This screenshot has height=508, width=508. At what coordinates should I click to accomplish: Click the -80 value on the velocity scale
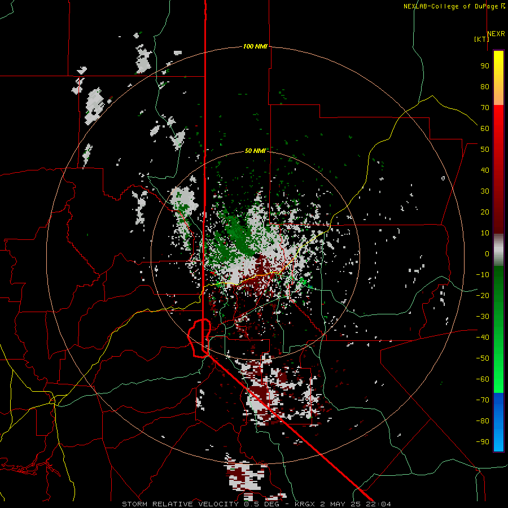(x=483, y=421)
